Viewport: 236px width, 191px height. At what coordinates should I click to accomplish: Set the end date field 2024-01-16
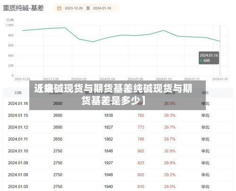point(102,8)
